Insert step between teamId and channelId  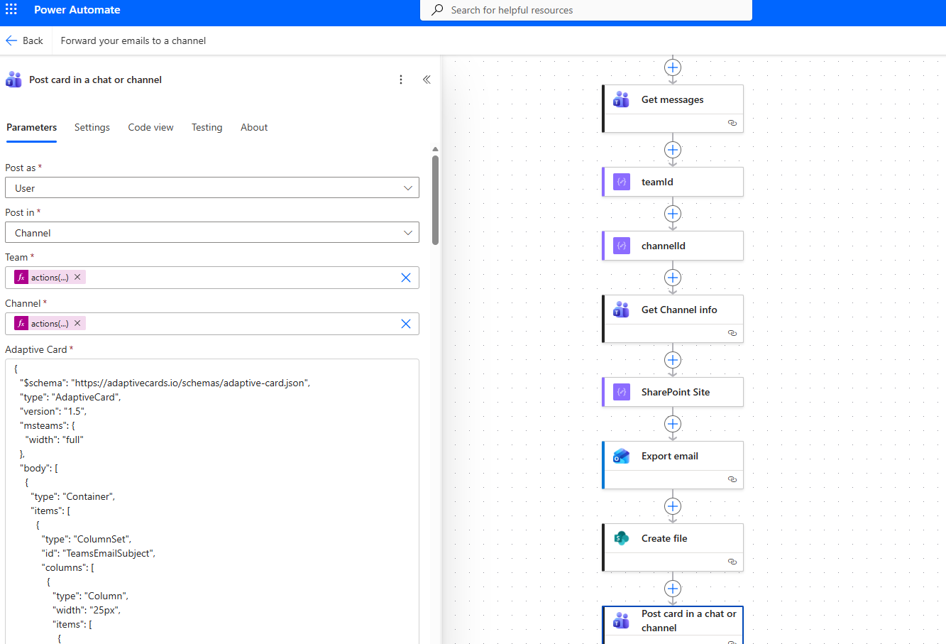point(673,214)
